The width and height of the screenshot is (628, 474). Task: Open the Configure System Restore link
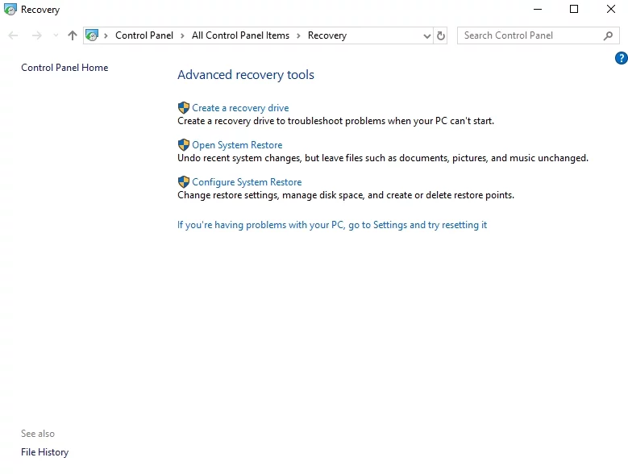click(x=247, y=182)
